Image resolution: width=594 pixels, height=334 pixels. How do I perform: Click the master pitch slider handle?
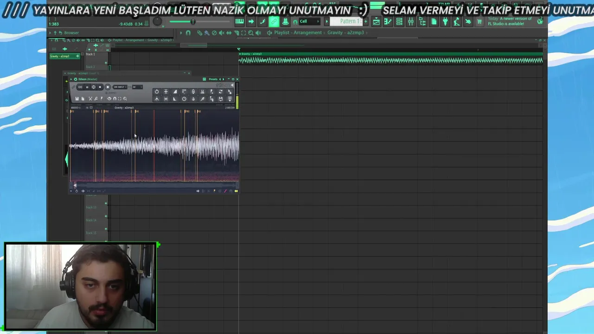(193, 21)
